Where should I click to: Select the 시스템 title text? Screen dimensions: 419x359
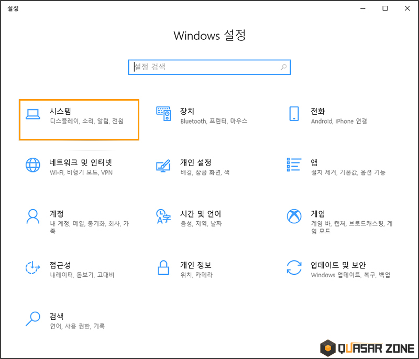point(60,111)
